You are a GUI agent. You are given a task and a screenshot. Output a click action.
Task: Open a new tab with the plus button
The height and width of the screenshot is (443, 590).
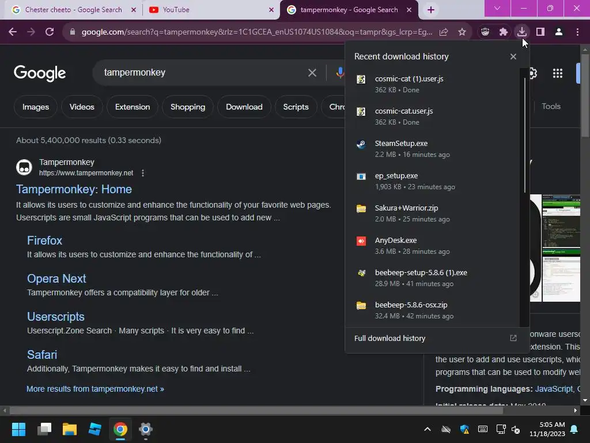click(x=431, y=10)
